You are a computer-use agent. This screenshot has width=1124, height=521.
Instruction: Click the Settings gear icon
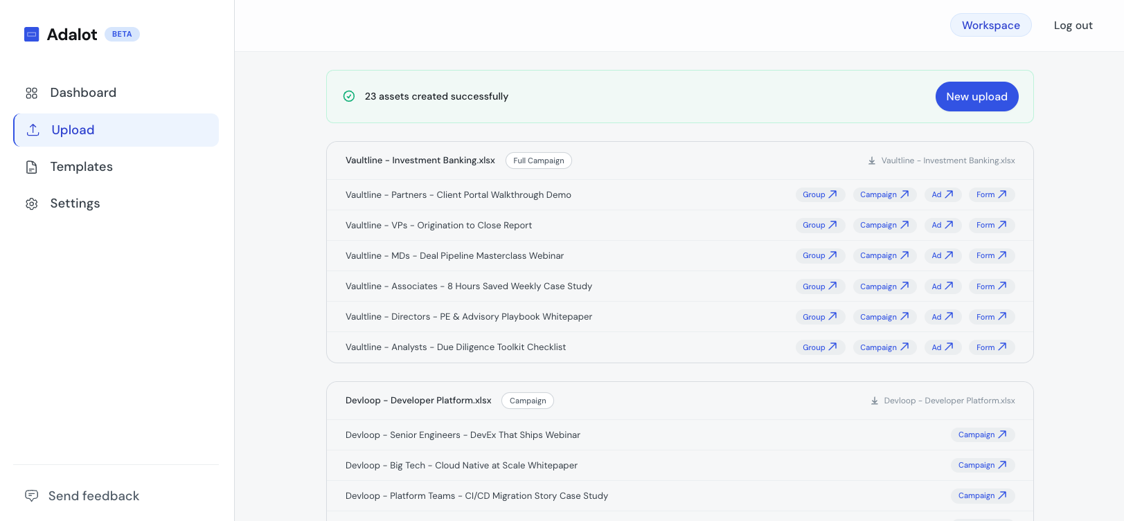click(x=32, y=203)
